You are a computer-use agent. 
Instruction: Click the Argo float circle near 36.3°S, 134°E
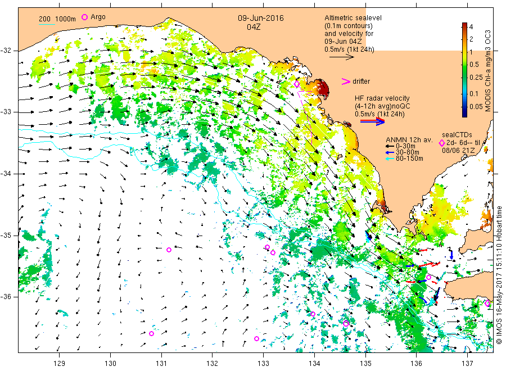(313, 314)
